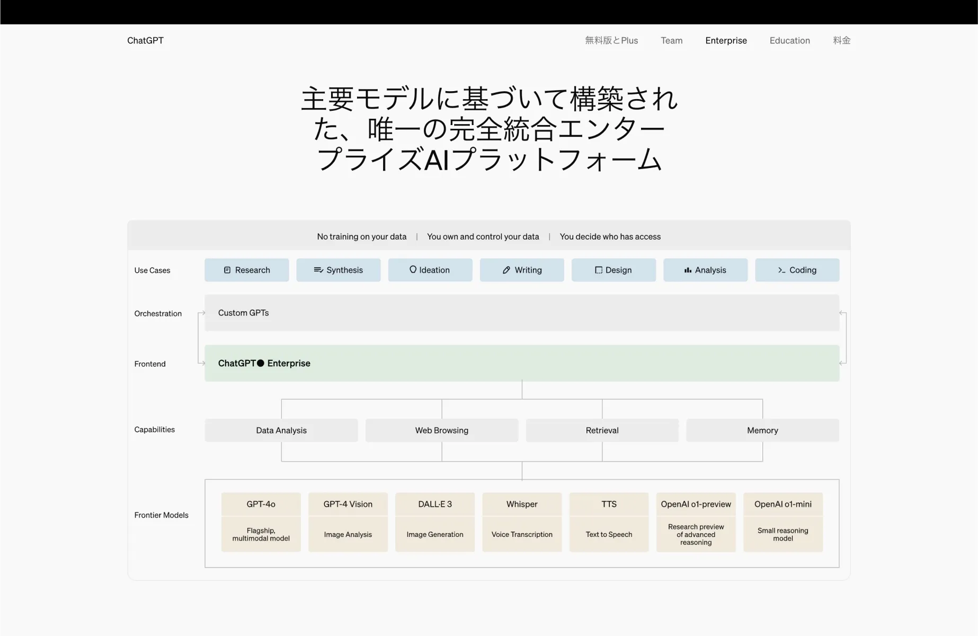Click the Japanese main headline text
The width and height of the screenshot is (978, 636).
(x=489, y=129)
